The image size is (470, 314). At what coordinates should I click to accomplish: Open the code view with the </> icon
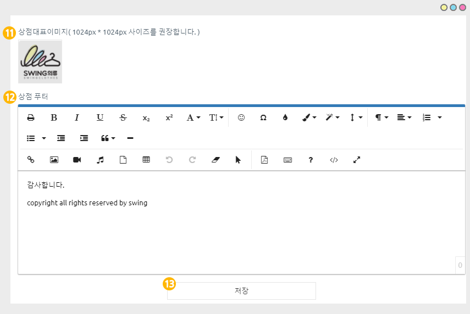[334, 160]
